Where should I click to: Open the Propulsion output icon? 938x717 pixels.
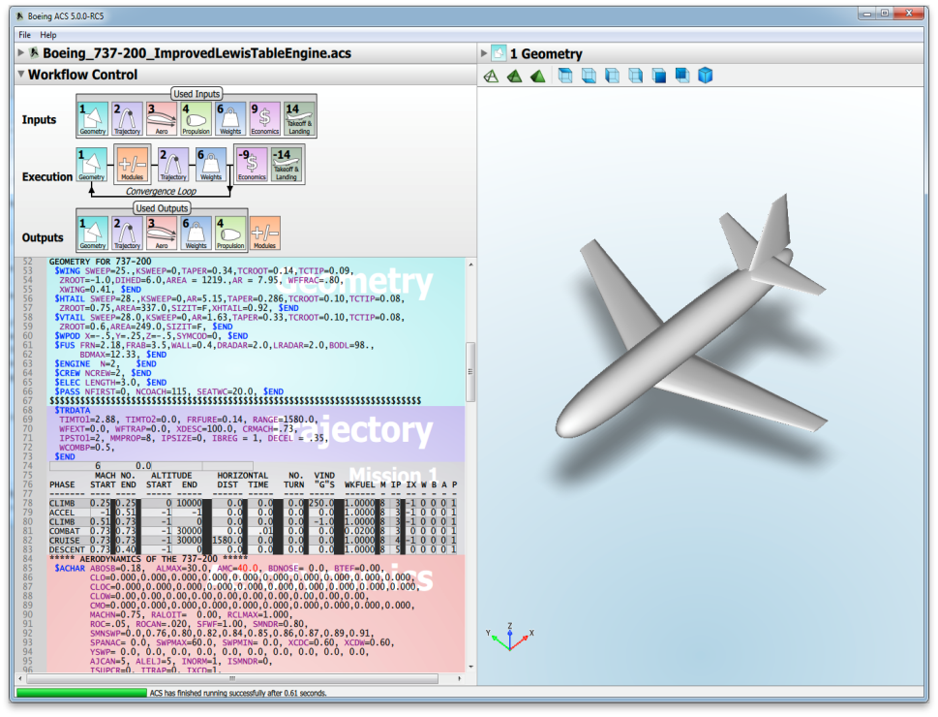coord(230,233)
